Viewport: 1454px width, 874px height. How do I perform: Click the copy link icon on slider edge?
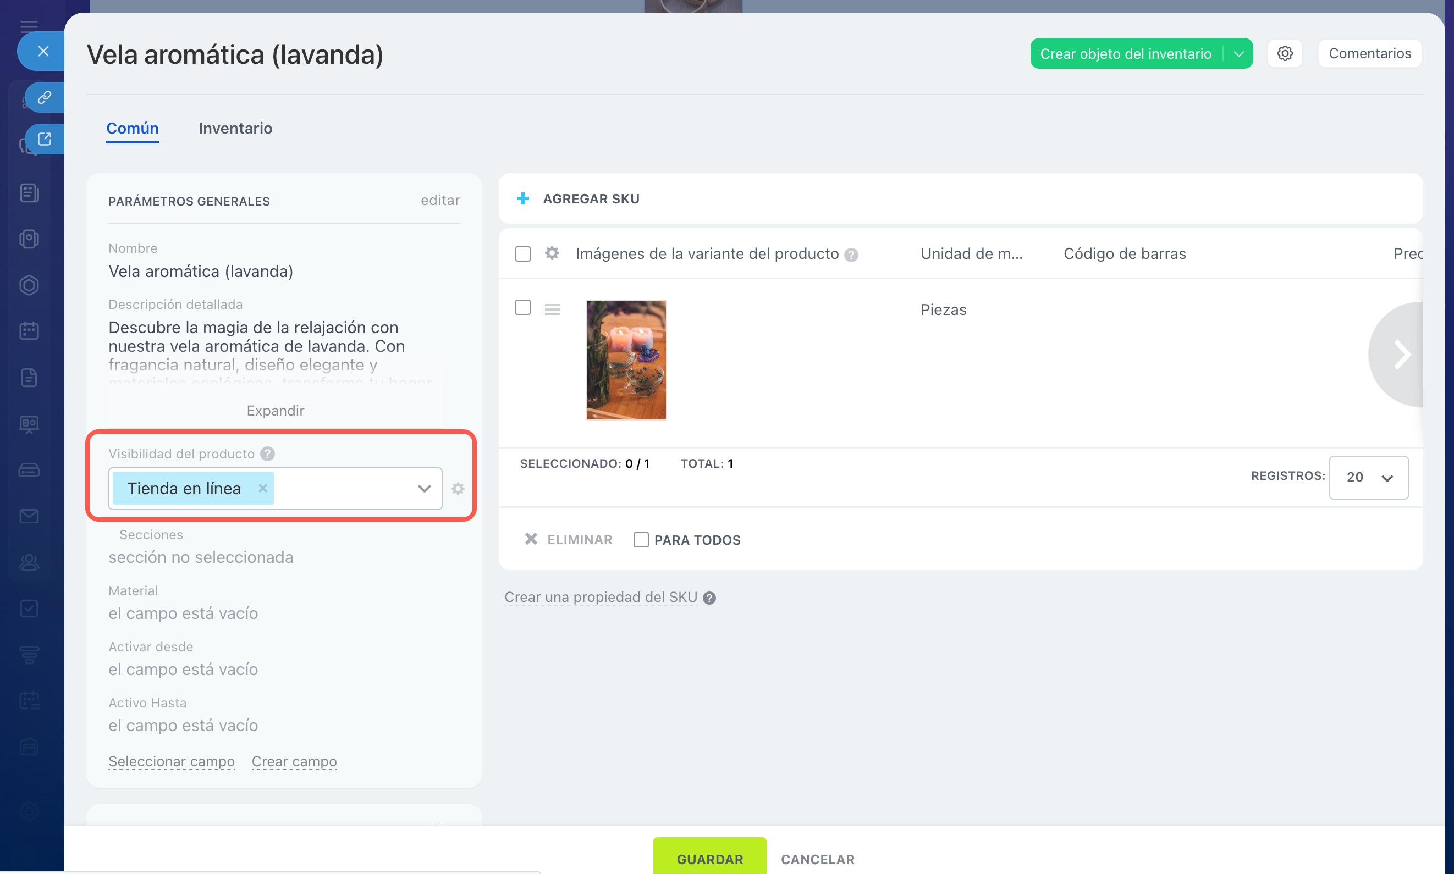tap(44, 97)
